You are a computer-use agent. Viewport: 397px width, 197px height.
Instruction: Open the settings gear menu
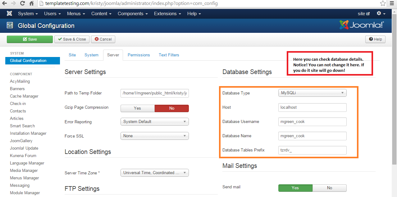pyautogui.click(x=381, y=14)
